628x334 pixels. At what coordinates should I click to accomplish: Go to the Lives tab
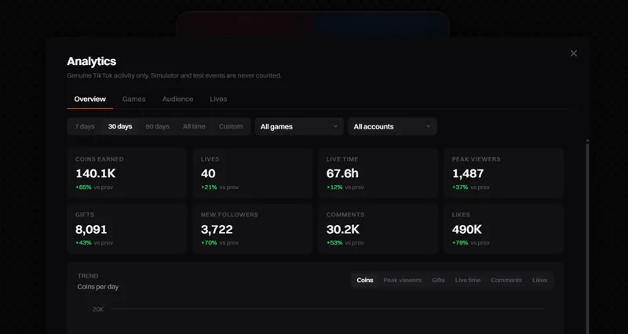pyautogui.click(x=218, y=100)
